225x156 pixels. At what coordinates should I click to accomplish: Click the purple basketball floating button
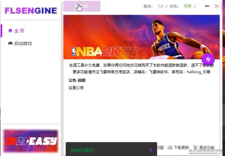(208, 59)
